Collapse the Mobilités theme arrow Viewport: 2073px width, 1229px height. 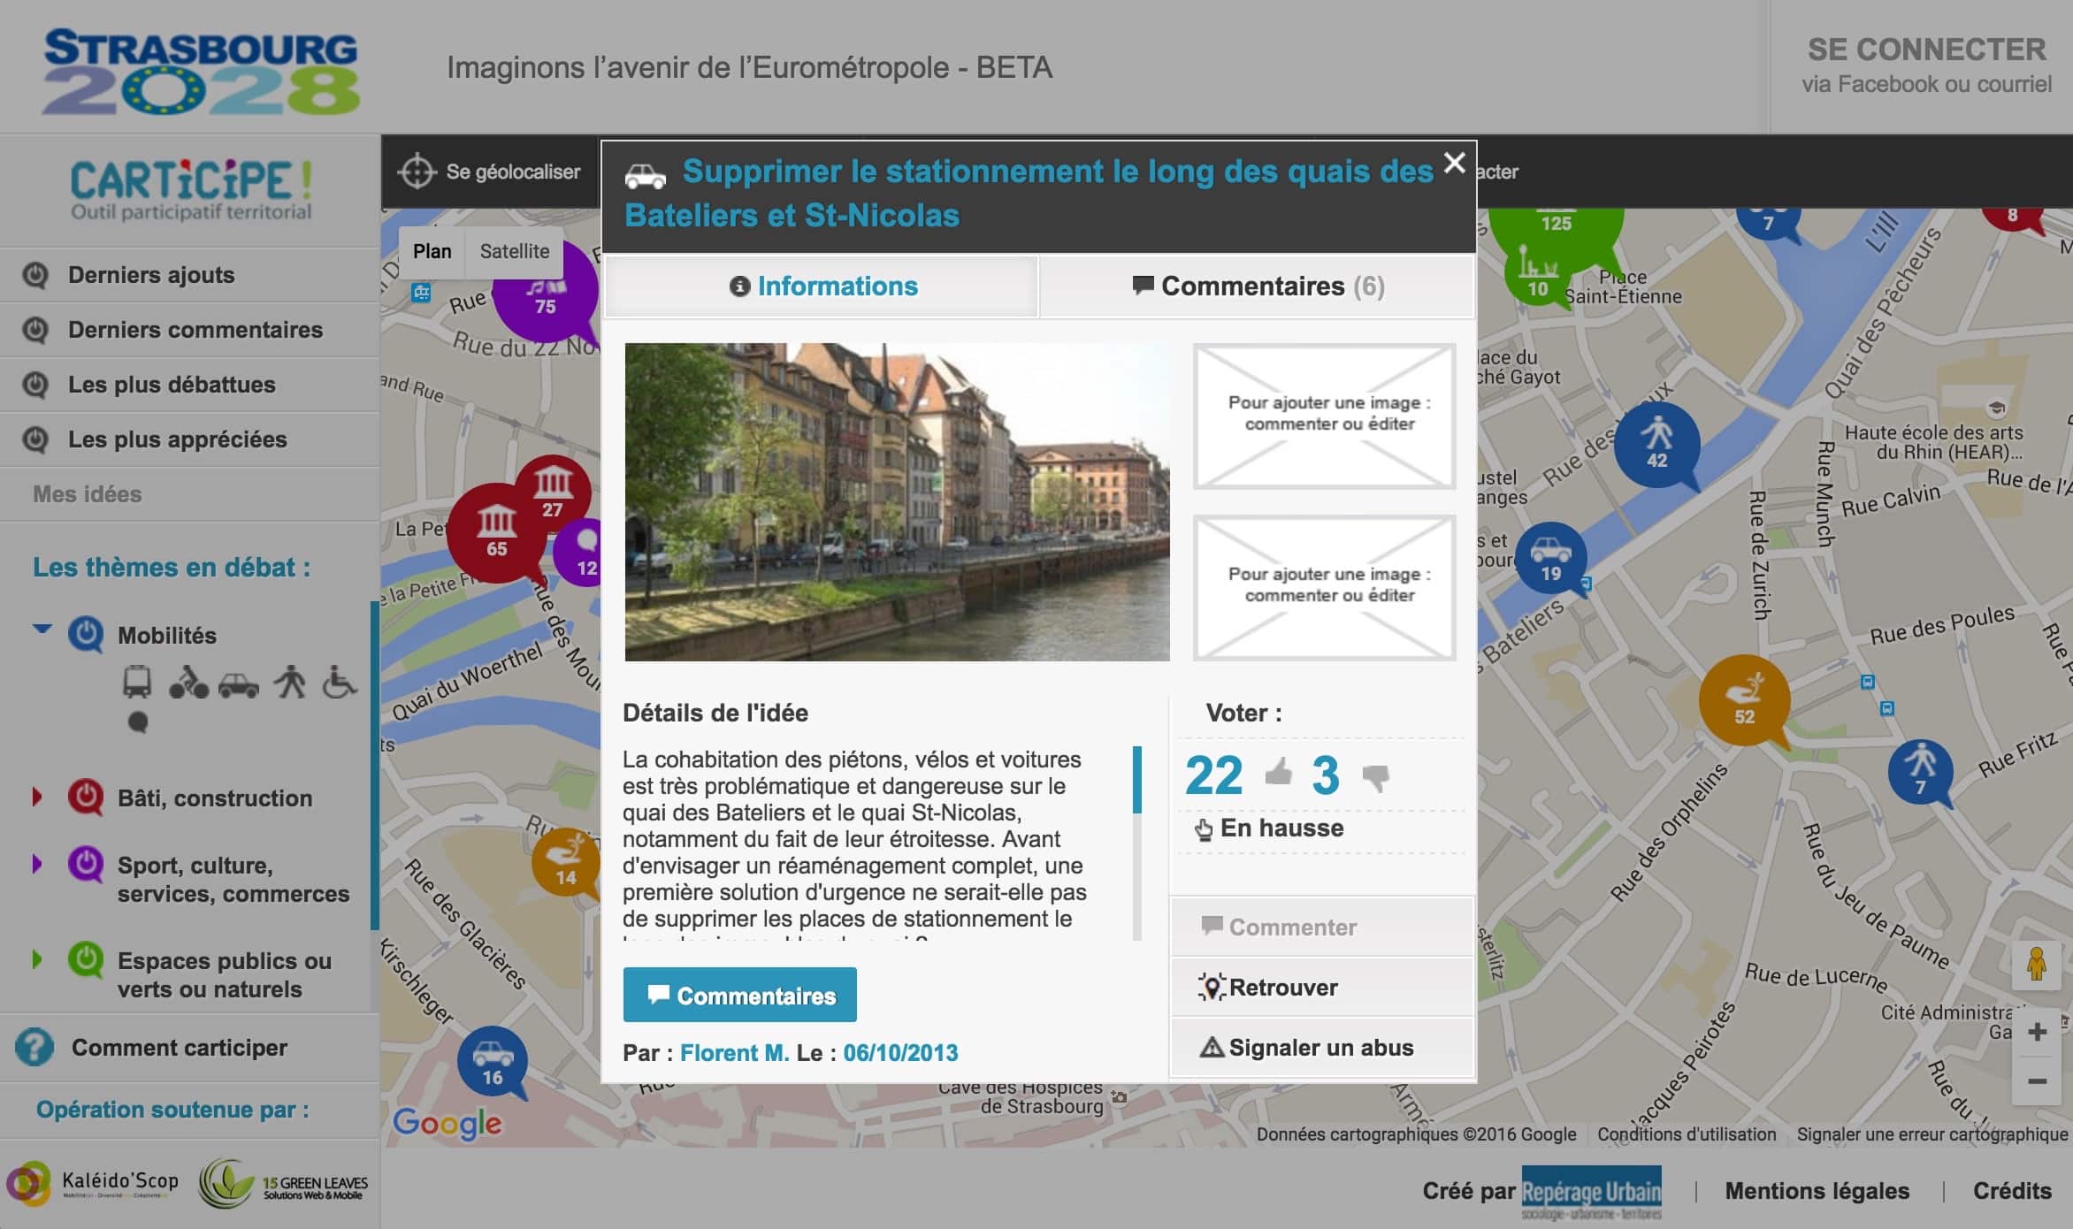[42, 630]
